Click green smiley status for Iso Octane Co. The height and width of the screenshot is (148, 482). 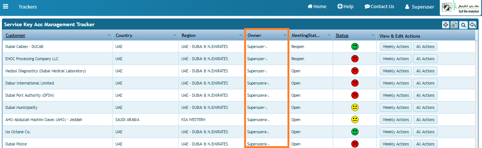point(355,132)
